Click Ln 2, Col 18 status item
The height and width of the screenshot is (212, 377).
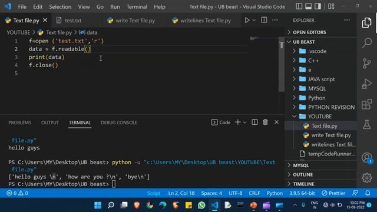pyautogui.click(x=181, y=193)
